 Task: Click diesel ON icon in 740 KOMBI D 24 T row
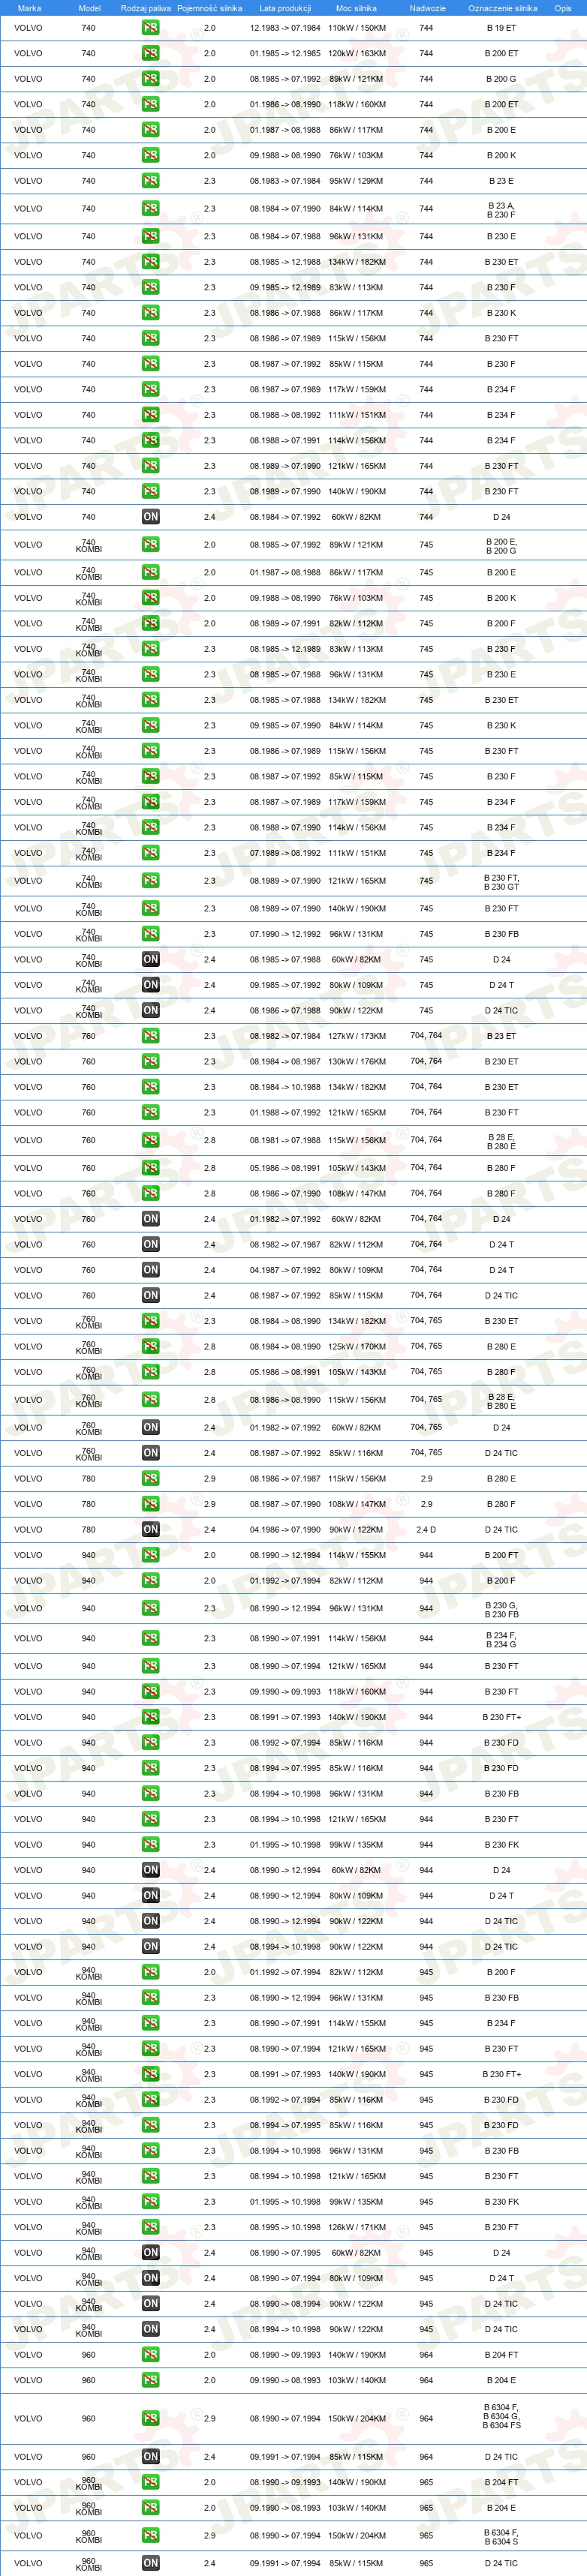[150, 985]
